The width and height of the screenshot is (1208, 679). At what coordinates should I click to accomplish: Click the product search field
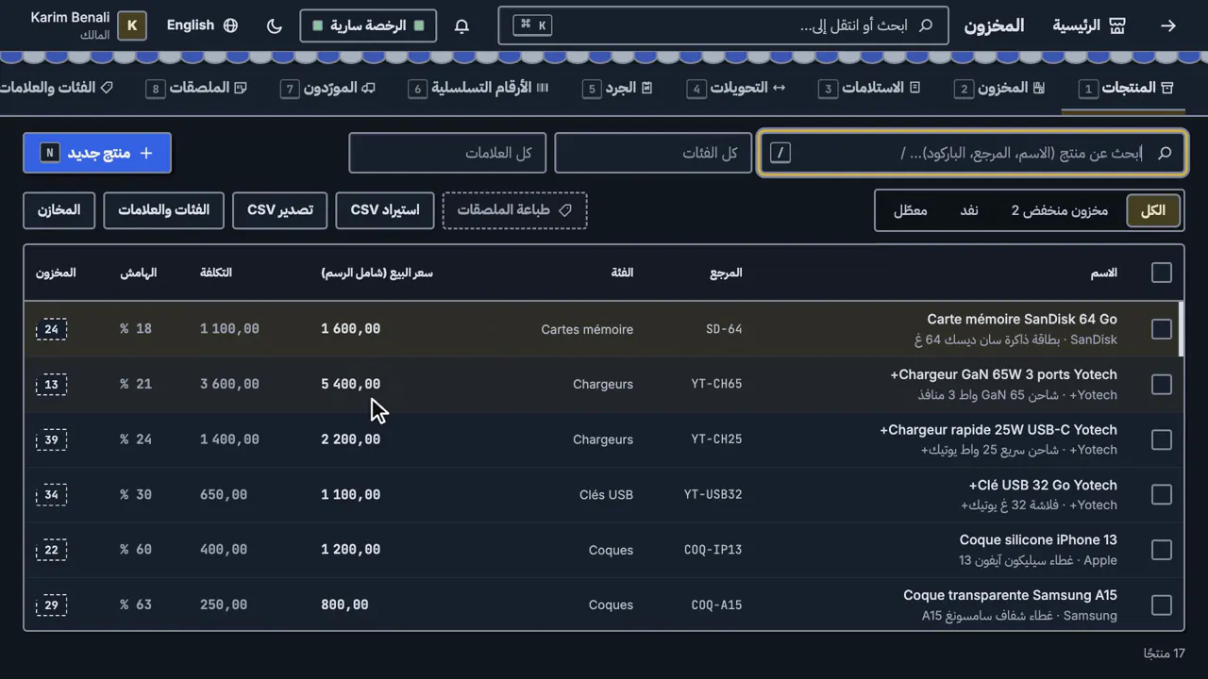pos(972,153)
